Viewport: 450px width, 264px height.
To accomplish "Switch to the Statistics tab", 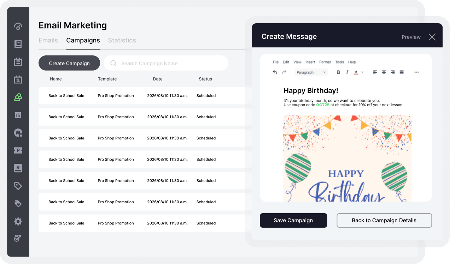I will 122,40.
